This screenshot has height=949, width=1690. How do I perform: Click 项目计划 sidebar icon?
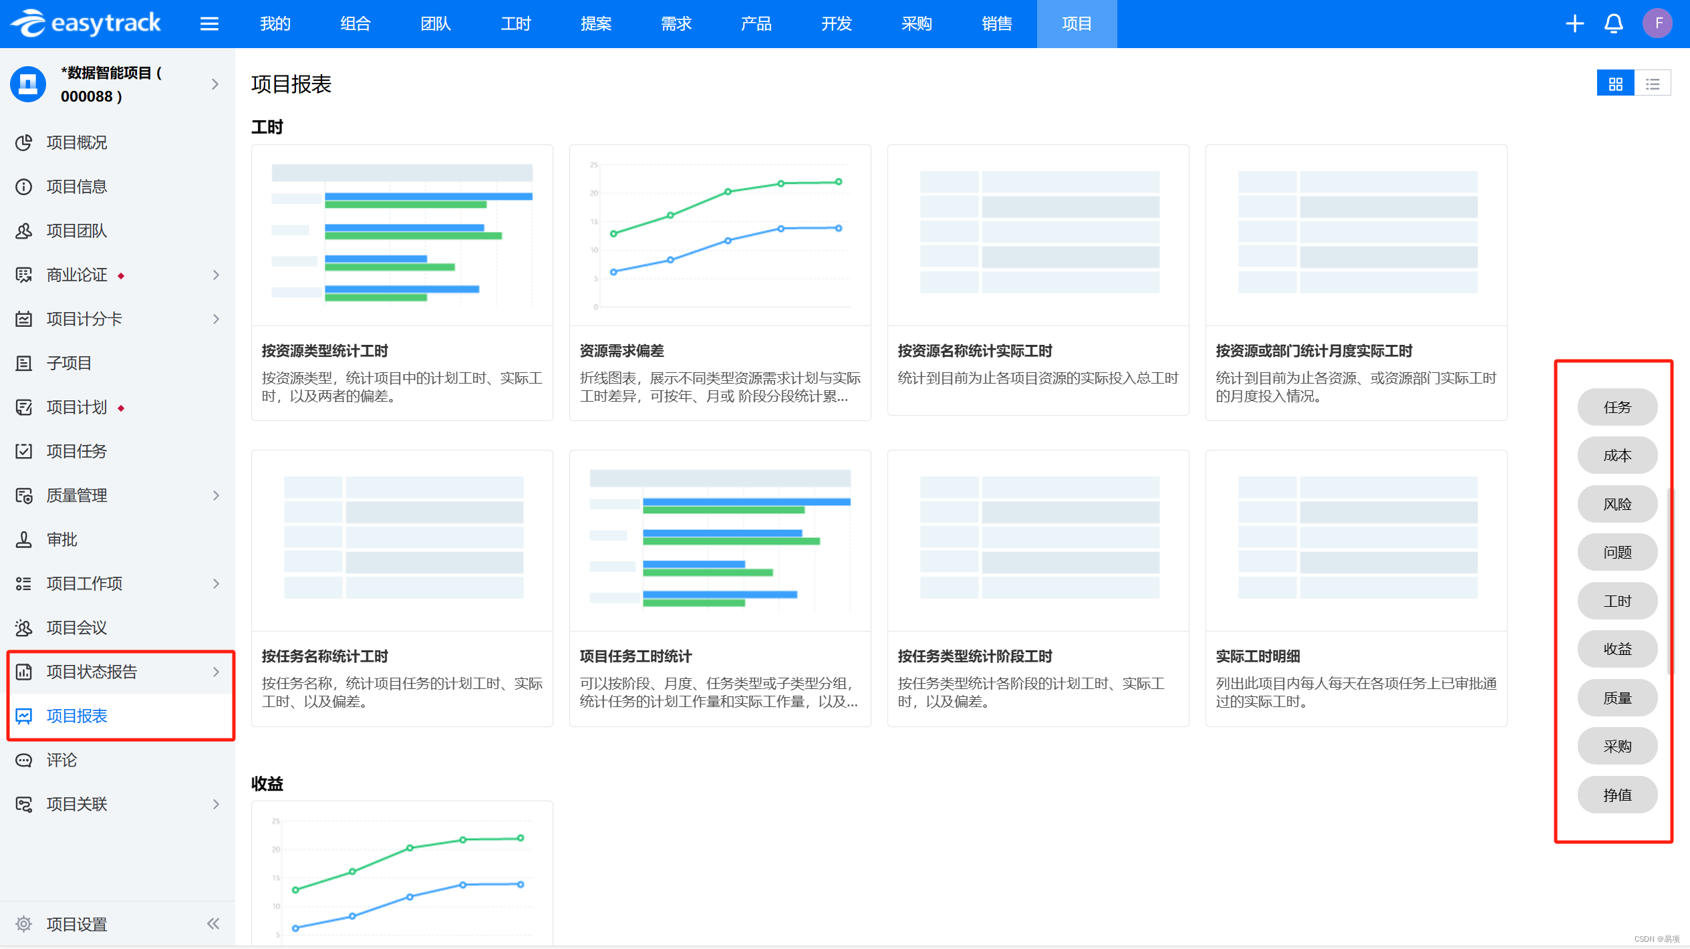24,407
